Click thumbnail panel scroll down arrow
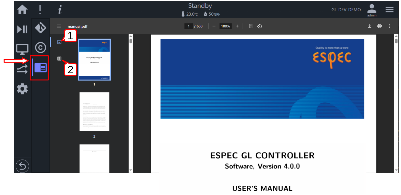 pyautogui.click(x=131, y=170)
